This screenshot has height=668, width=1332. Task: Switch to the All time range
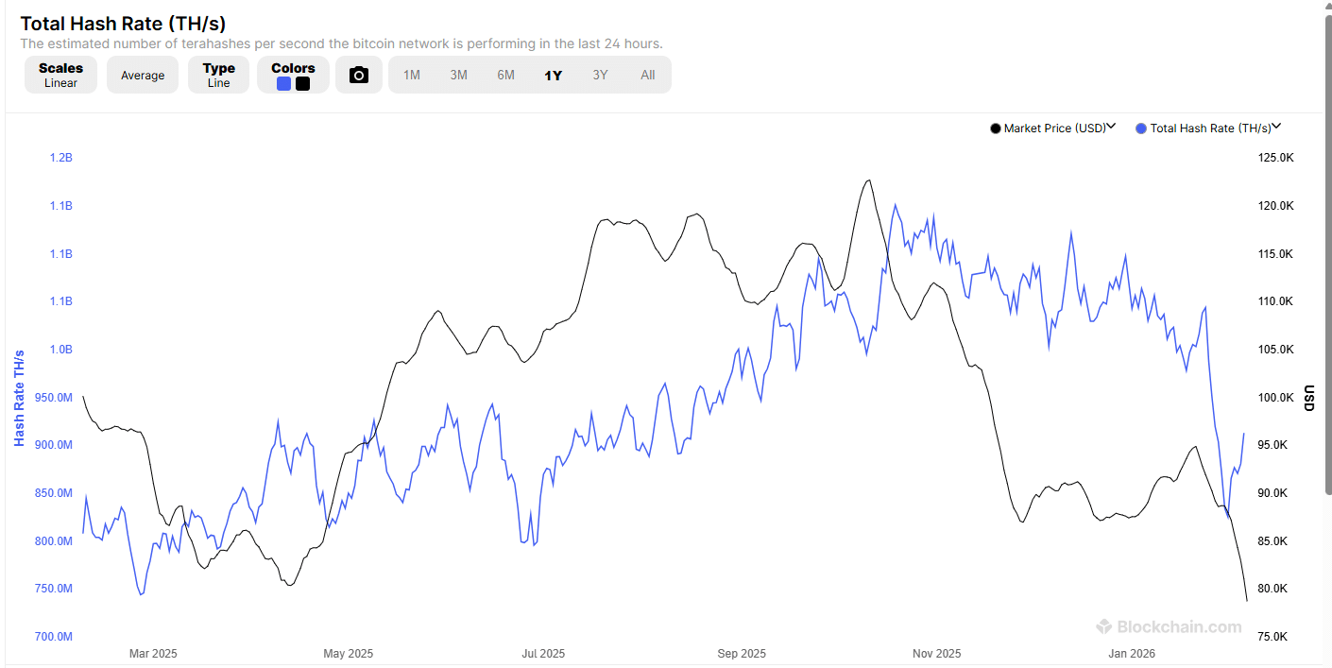pos(647,75)
